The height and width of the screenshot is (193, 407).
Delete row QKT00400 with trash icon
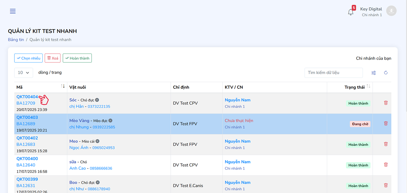pos(386,165)
